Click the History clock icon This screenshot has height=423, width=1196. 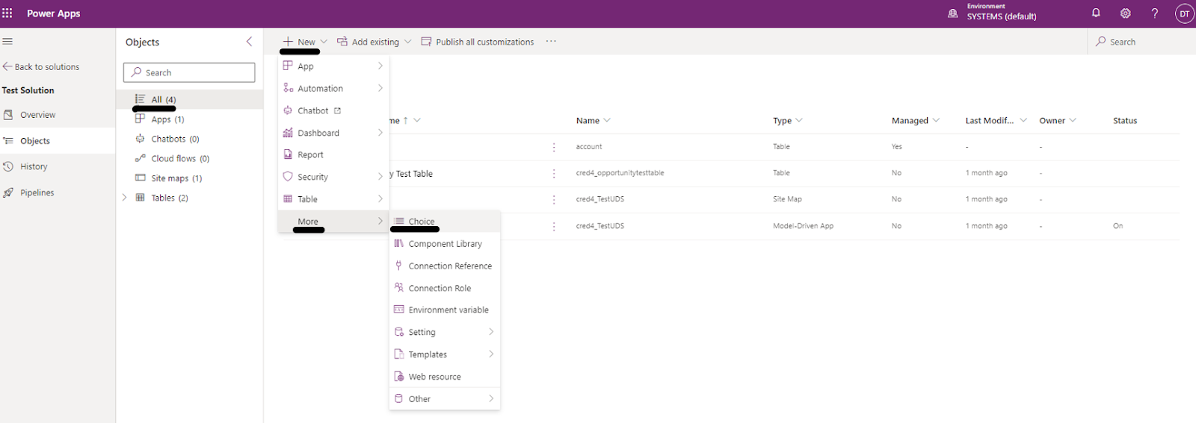click(x=8, y=166)
